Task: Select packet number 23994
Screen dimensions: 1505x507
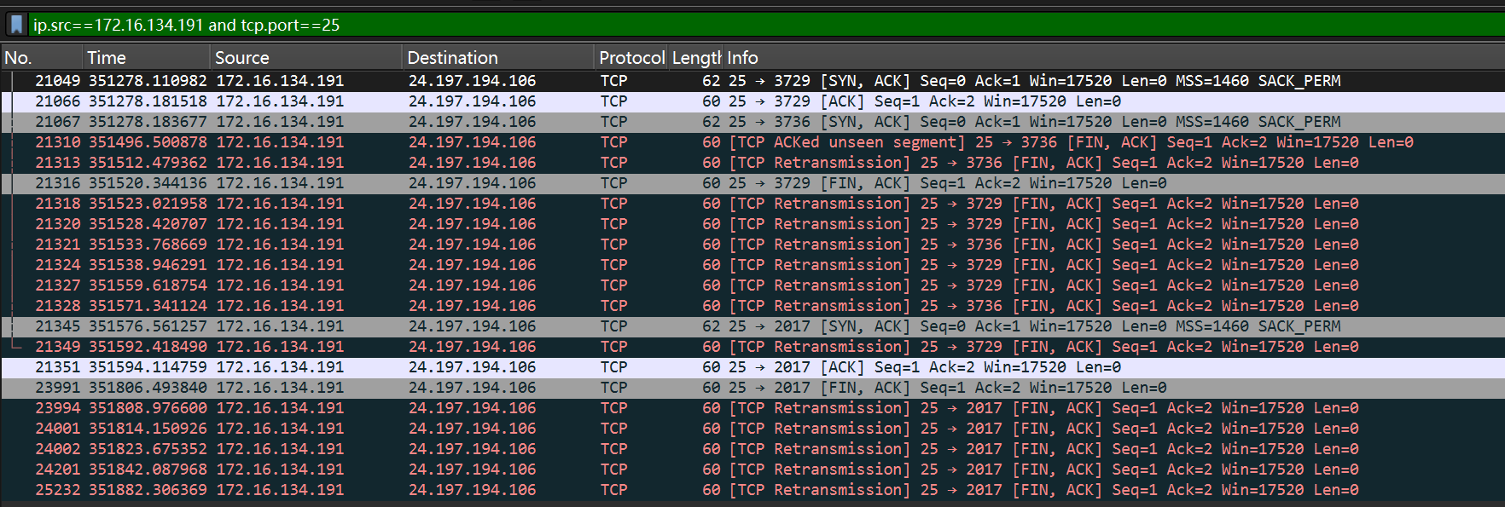Action: pyautogui.click(x=752, y=408)
